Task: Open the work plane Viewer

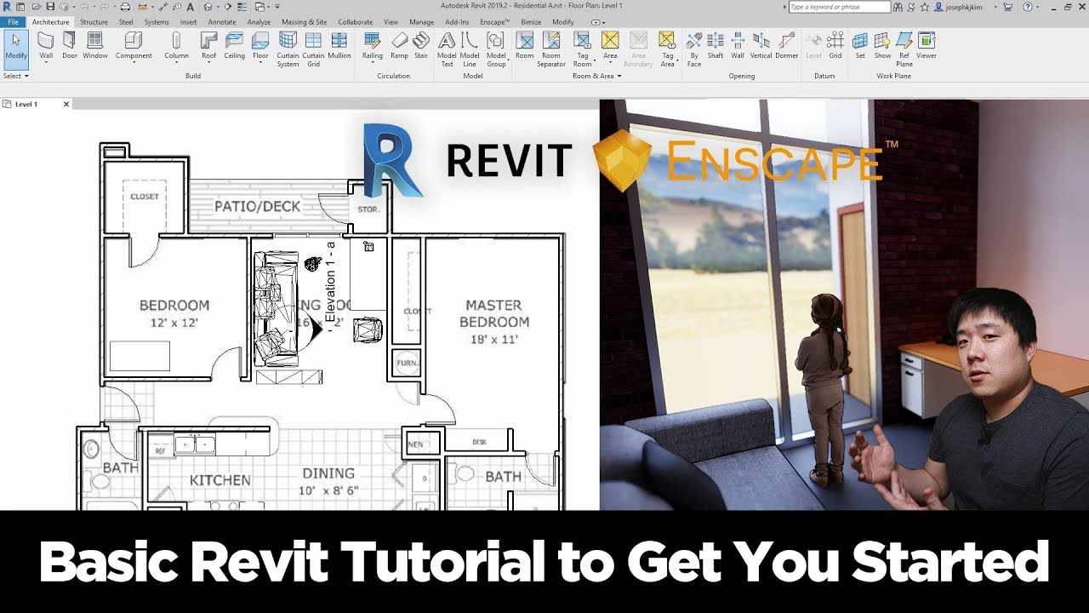Action: (x=927, y=47)
